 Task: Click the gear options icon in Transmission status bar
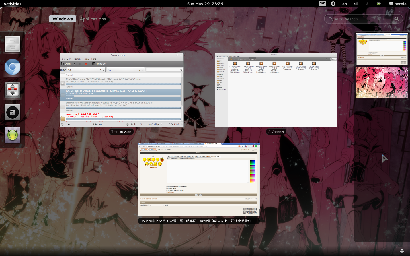(62, 124)
